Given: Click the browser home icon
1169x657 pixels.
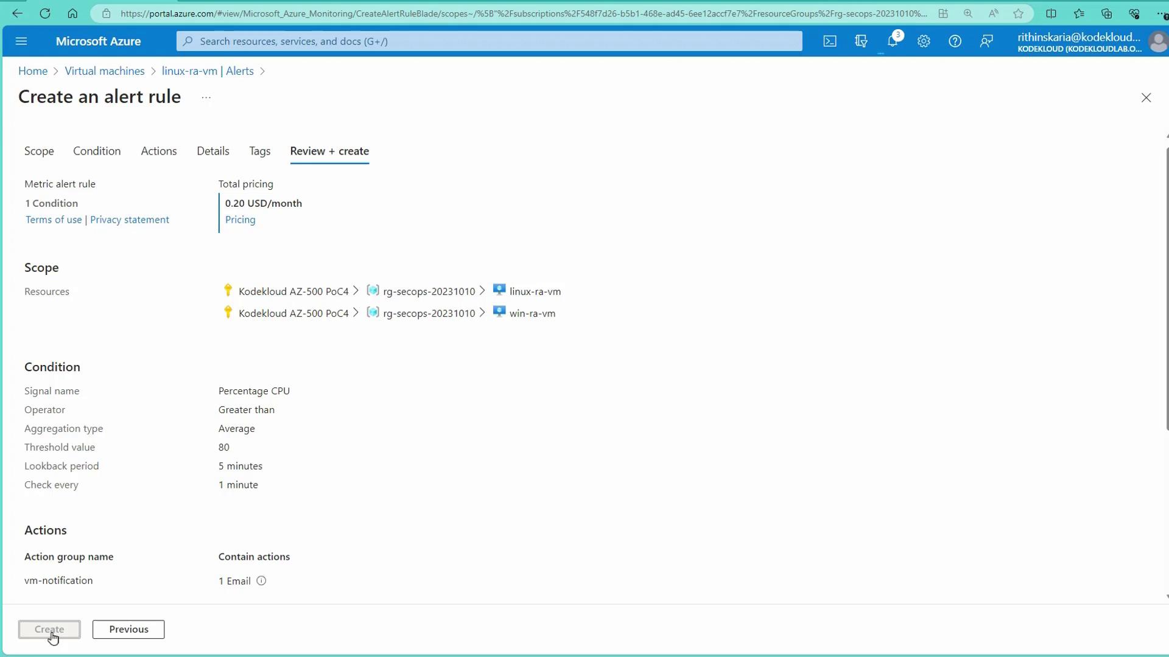Looking at the screenshot, I should pos(72,13).
